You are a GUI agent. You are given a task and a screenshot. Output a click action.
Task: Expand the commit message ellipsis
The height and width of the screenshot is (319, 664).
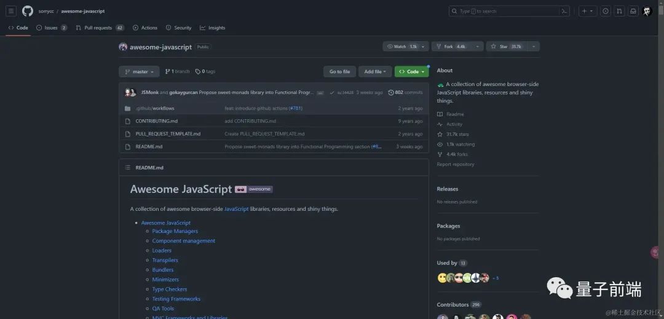point(320,93)
